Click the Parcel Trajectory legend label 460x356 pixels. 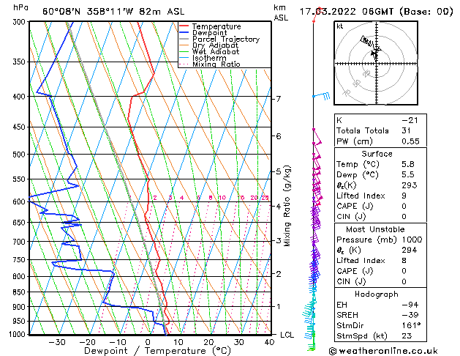click(226, 39)
